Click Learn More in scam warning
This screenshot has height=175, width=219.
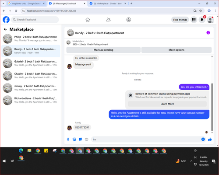click(x=167, y=104)
